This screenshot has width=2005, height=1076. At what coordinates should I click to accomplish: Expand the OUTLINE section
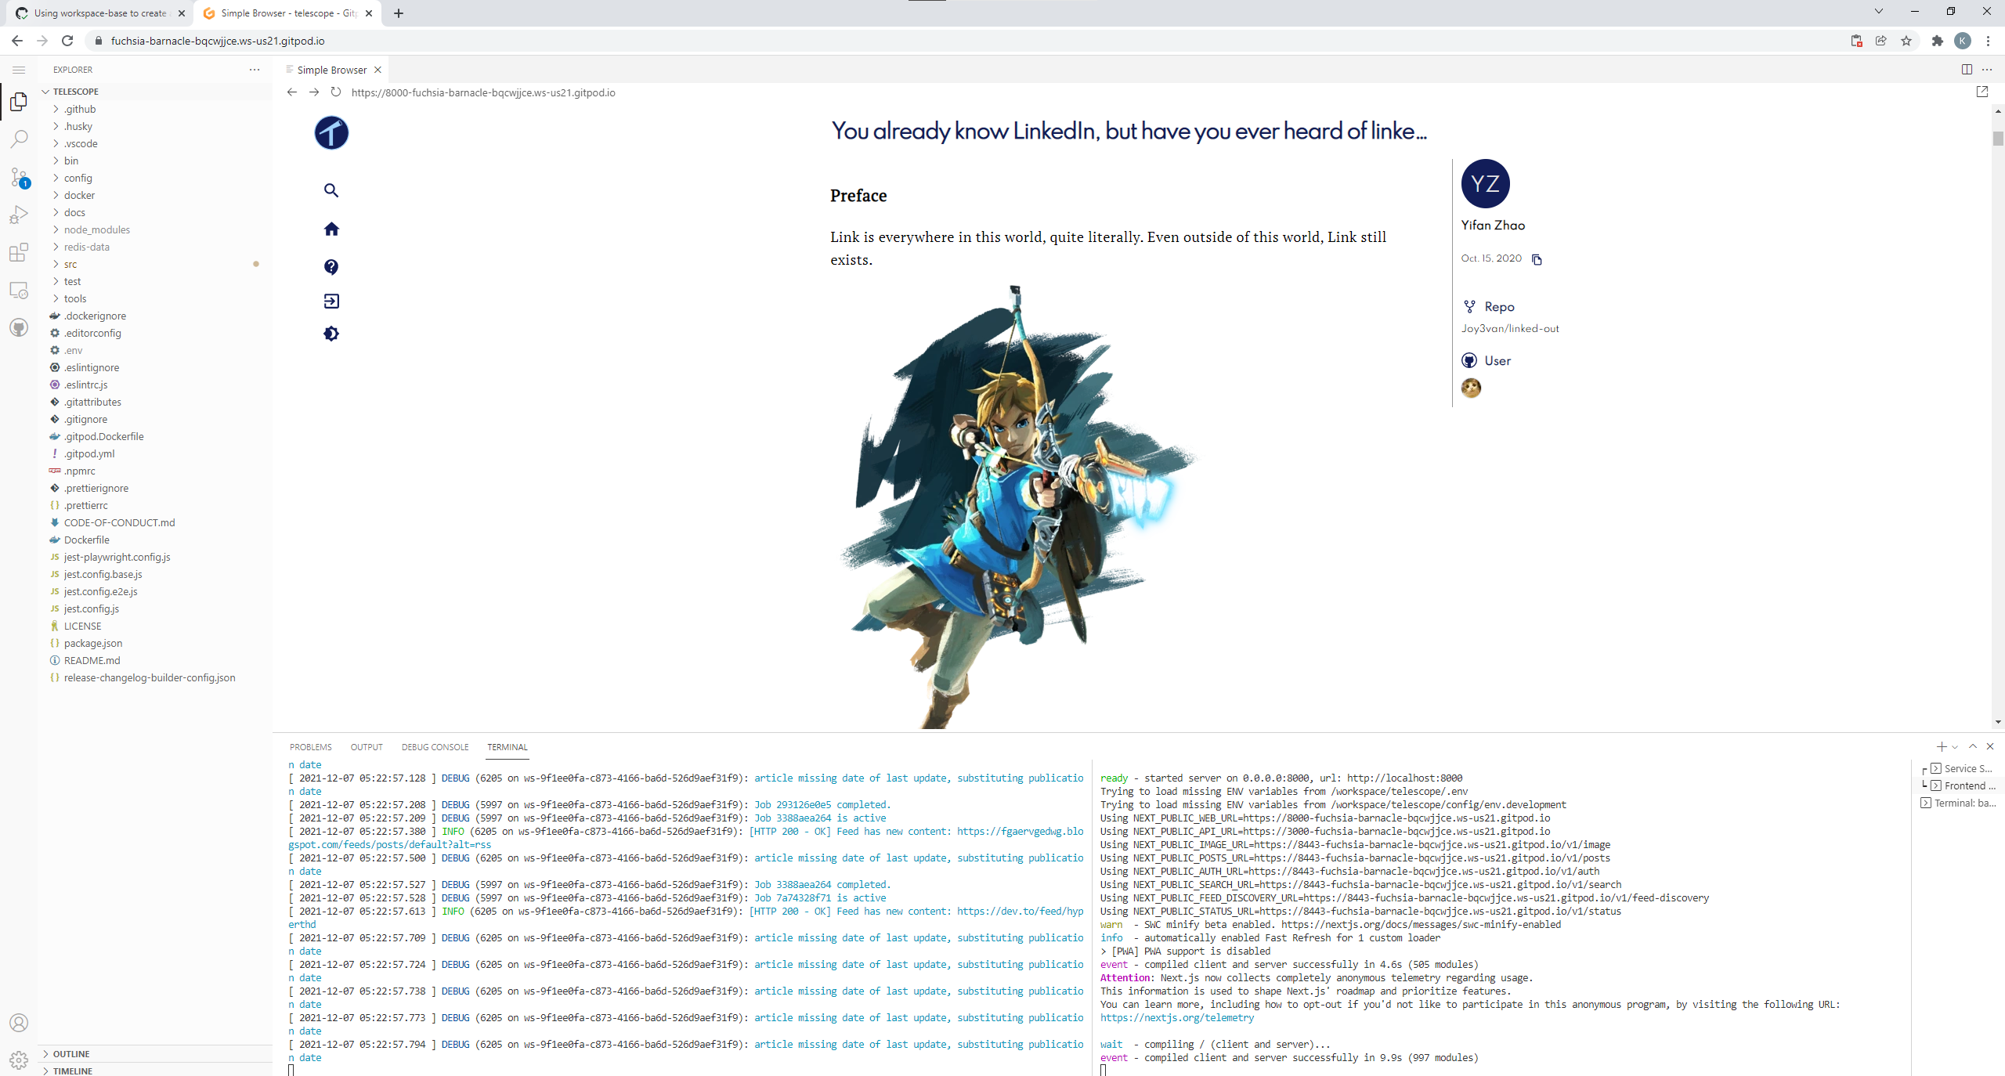tap(71, 1053)
